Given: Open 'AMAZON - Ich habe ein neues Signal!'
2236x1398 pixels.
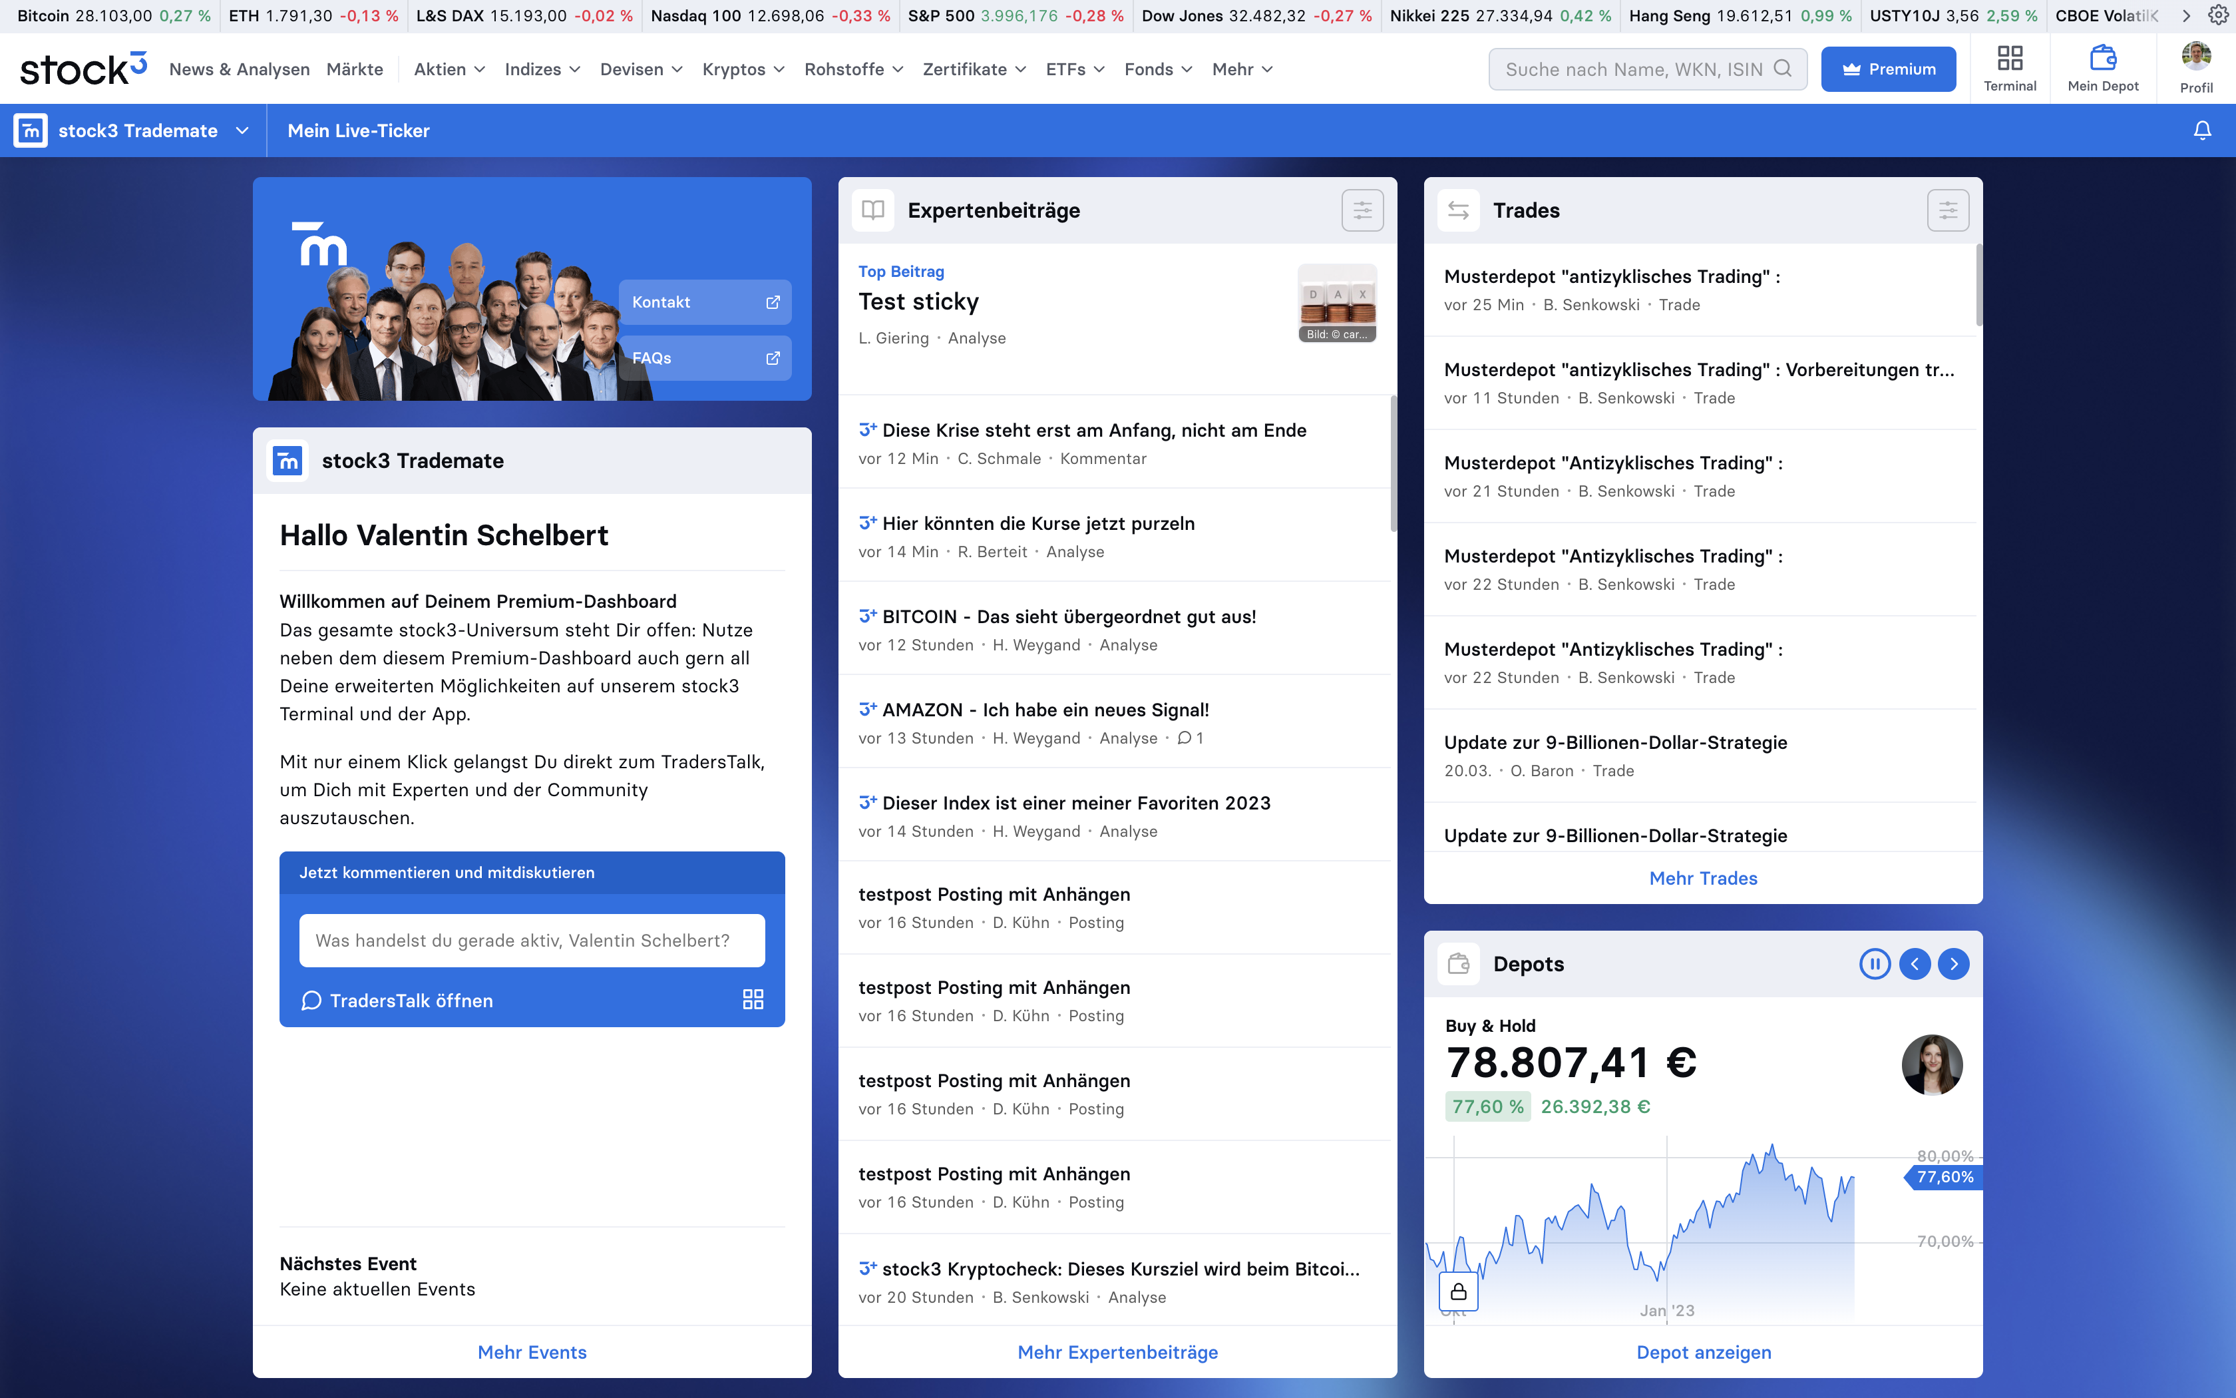Looking at the screenshot, I should click(1045, 710).
